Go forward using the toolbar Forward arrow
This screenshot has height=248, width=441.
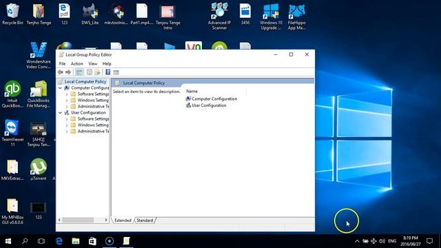[x=68, y=72]
